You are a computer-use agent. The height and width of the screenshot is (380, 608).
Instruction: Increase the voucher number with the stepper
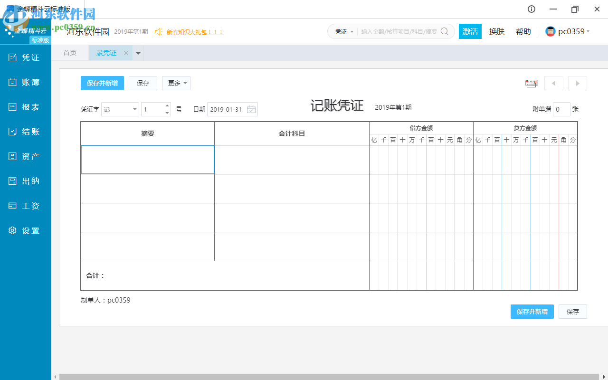[167, 106]
